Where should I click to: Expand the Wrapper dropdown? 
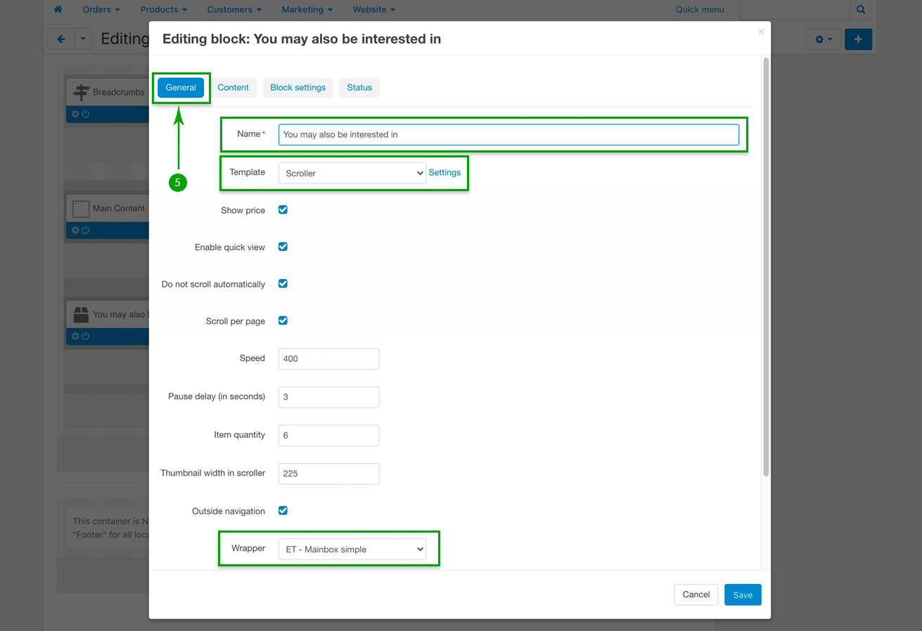(352, 549)
